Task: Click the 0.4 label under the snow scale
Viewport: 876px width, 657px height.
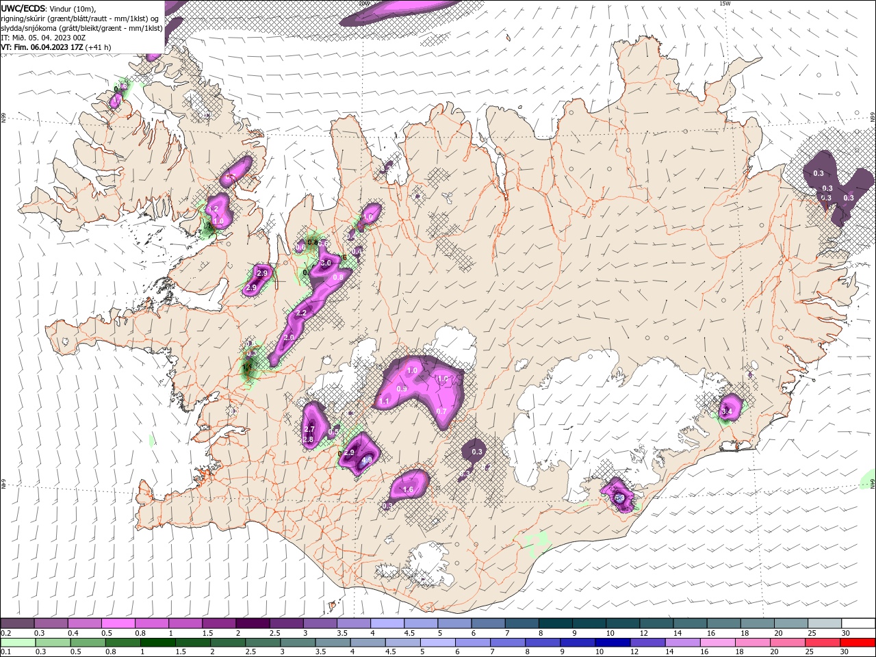Action: coord(73,633)
